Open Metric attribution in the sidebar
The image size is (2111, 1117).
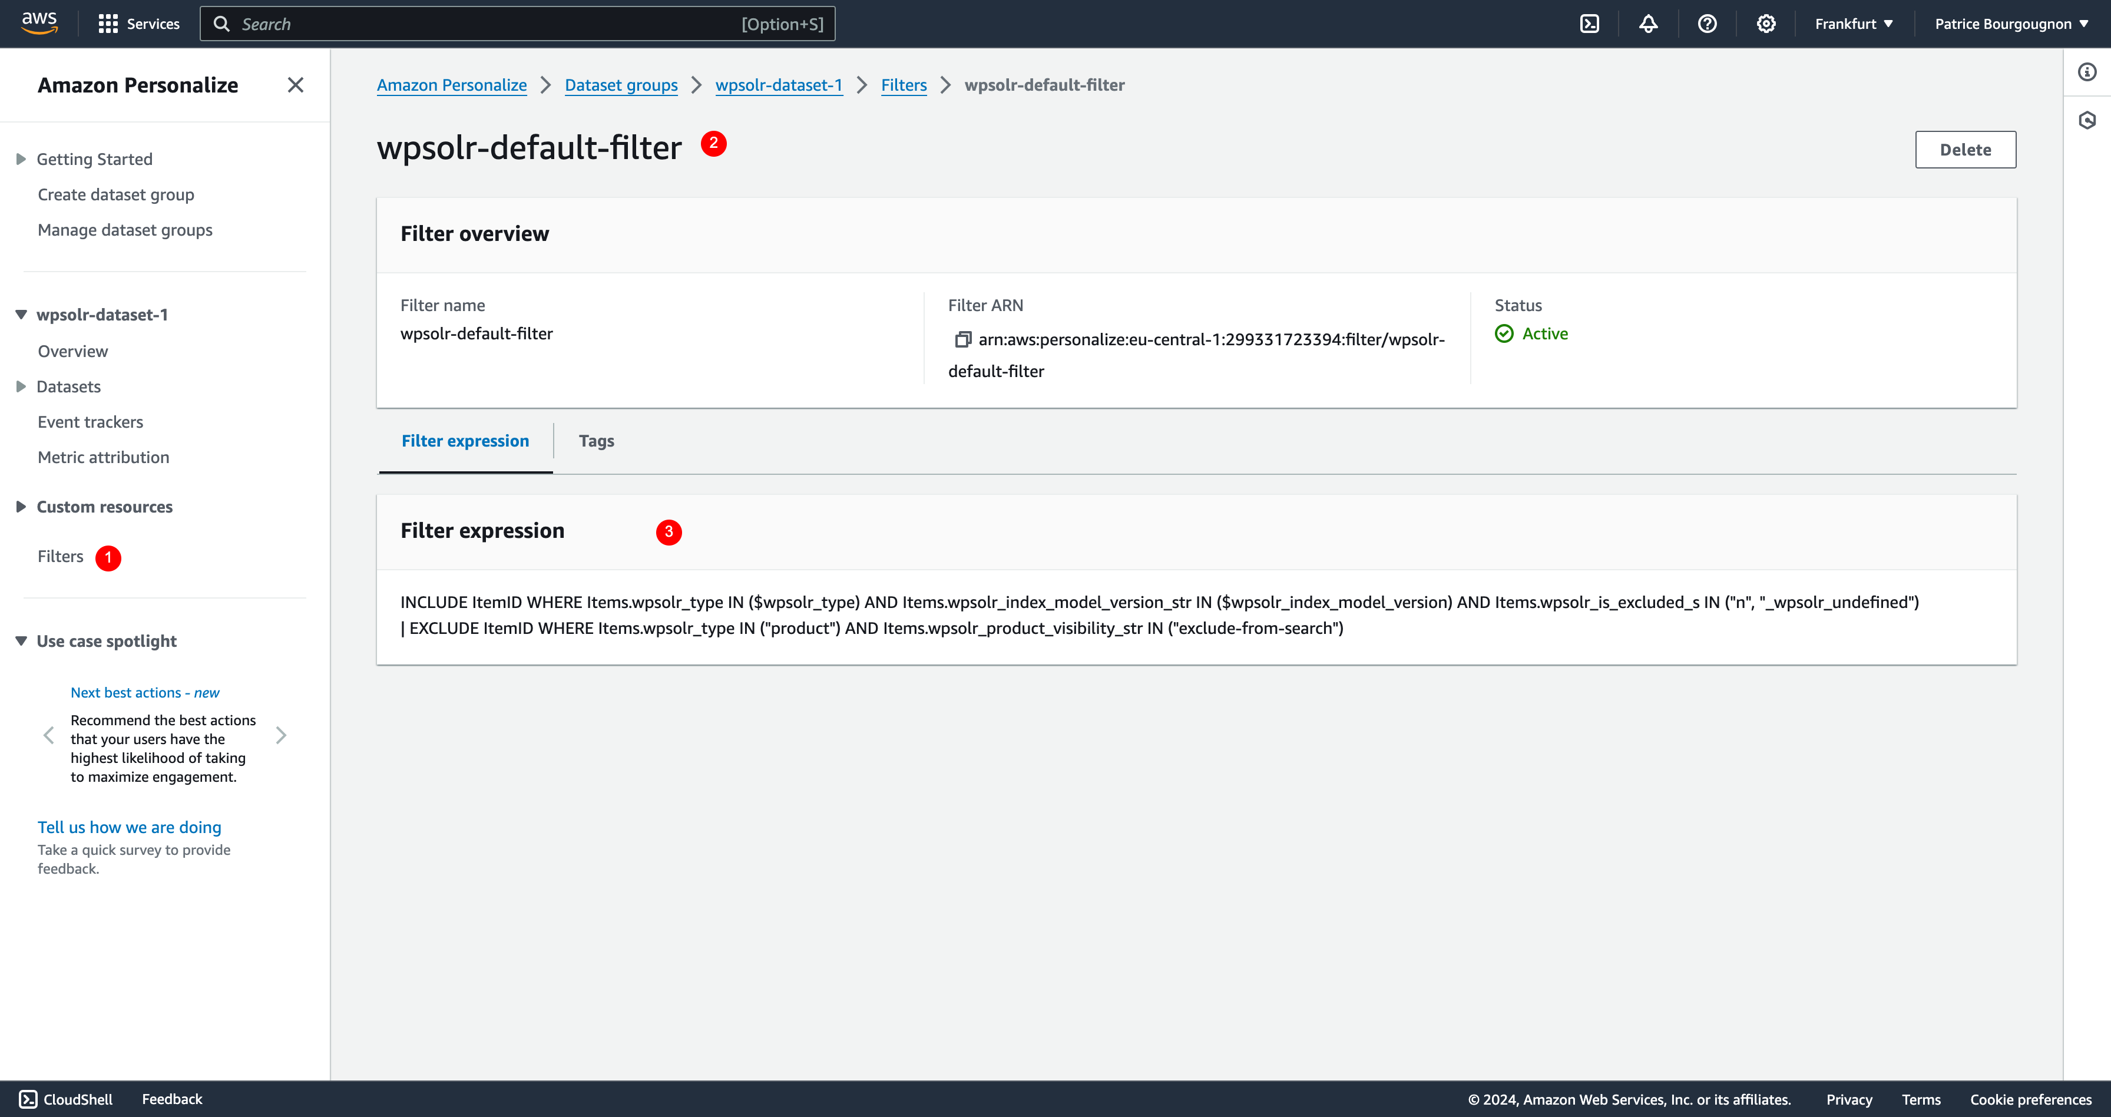click(103, 457)
